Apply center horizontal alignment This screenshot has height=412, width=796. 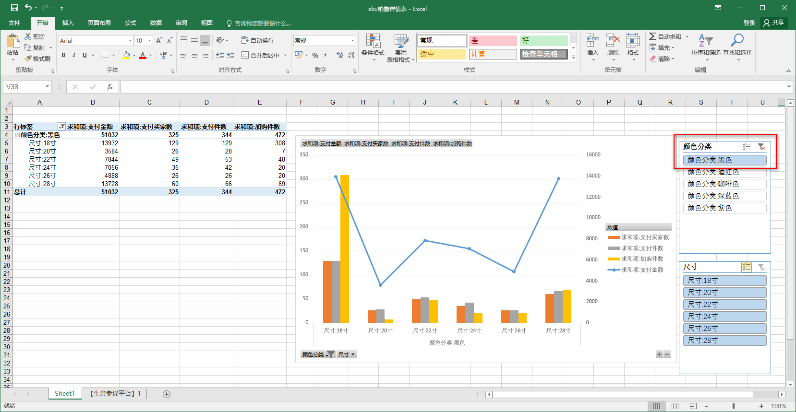click(194, 55)
